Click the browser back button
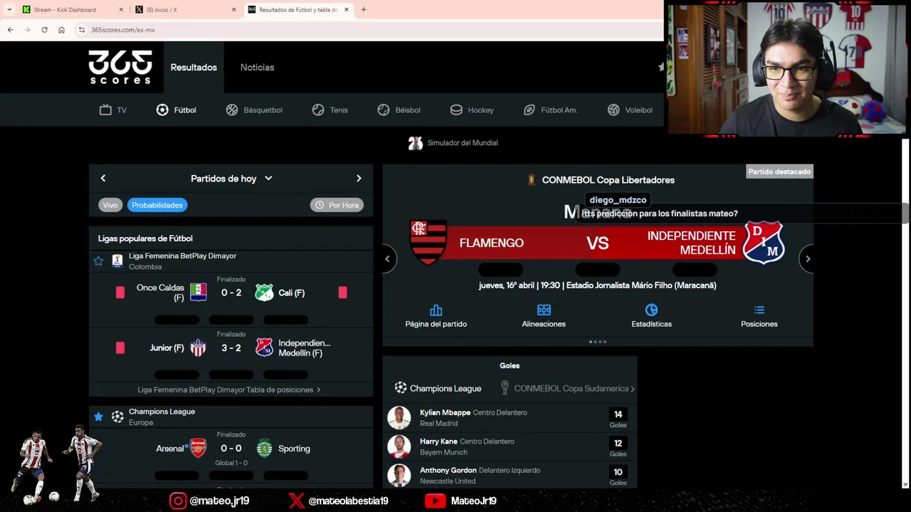The image size is (911, 512). coord(10,30)
